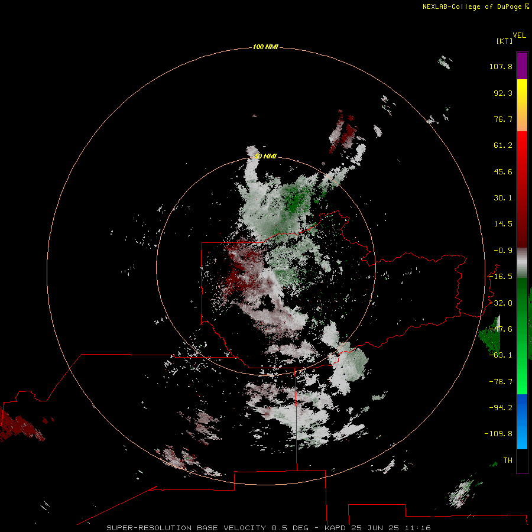
Task: Click the Super-Resolution Base Velocity caption text
Action: [269, 528]
